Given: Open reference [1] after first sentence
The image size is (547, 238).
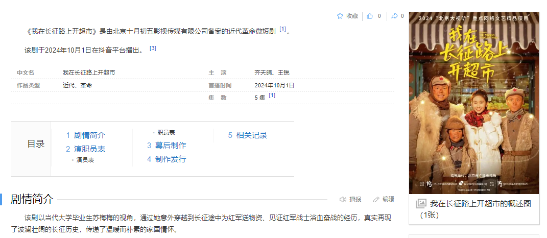Looking at the screenshot, I should pos(282,29).
